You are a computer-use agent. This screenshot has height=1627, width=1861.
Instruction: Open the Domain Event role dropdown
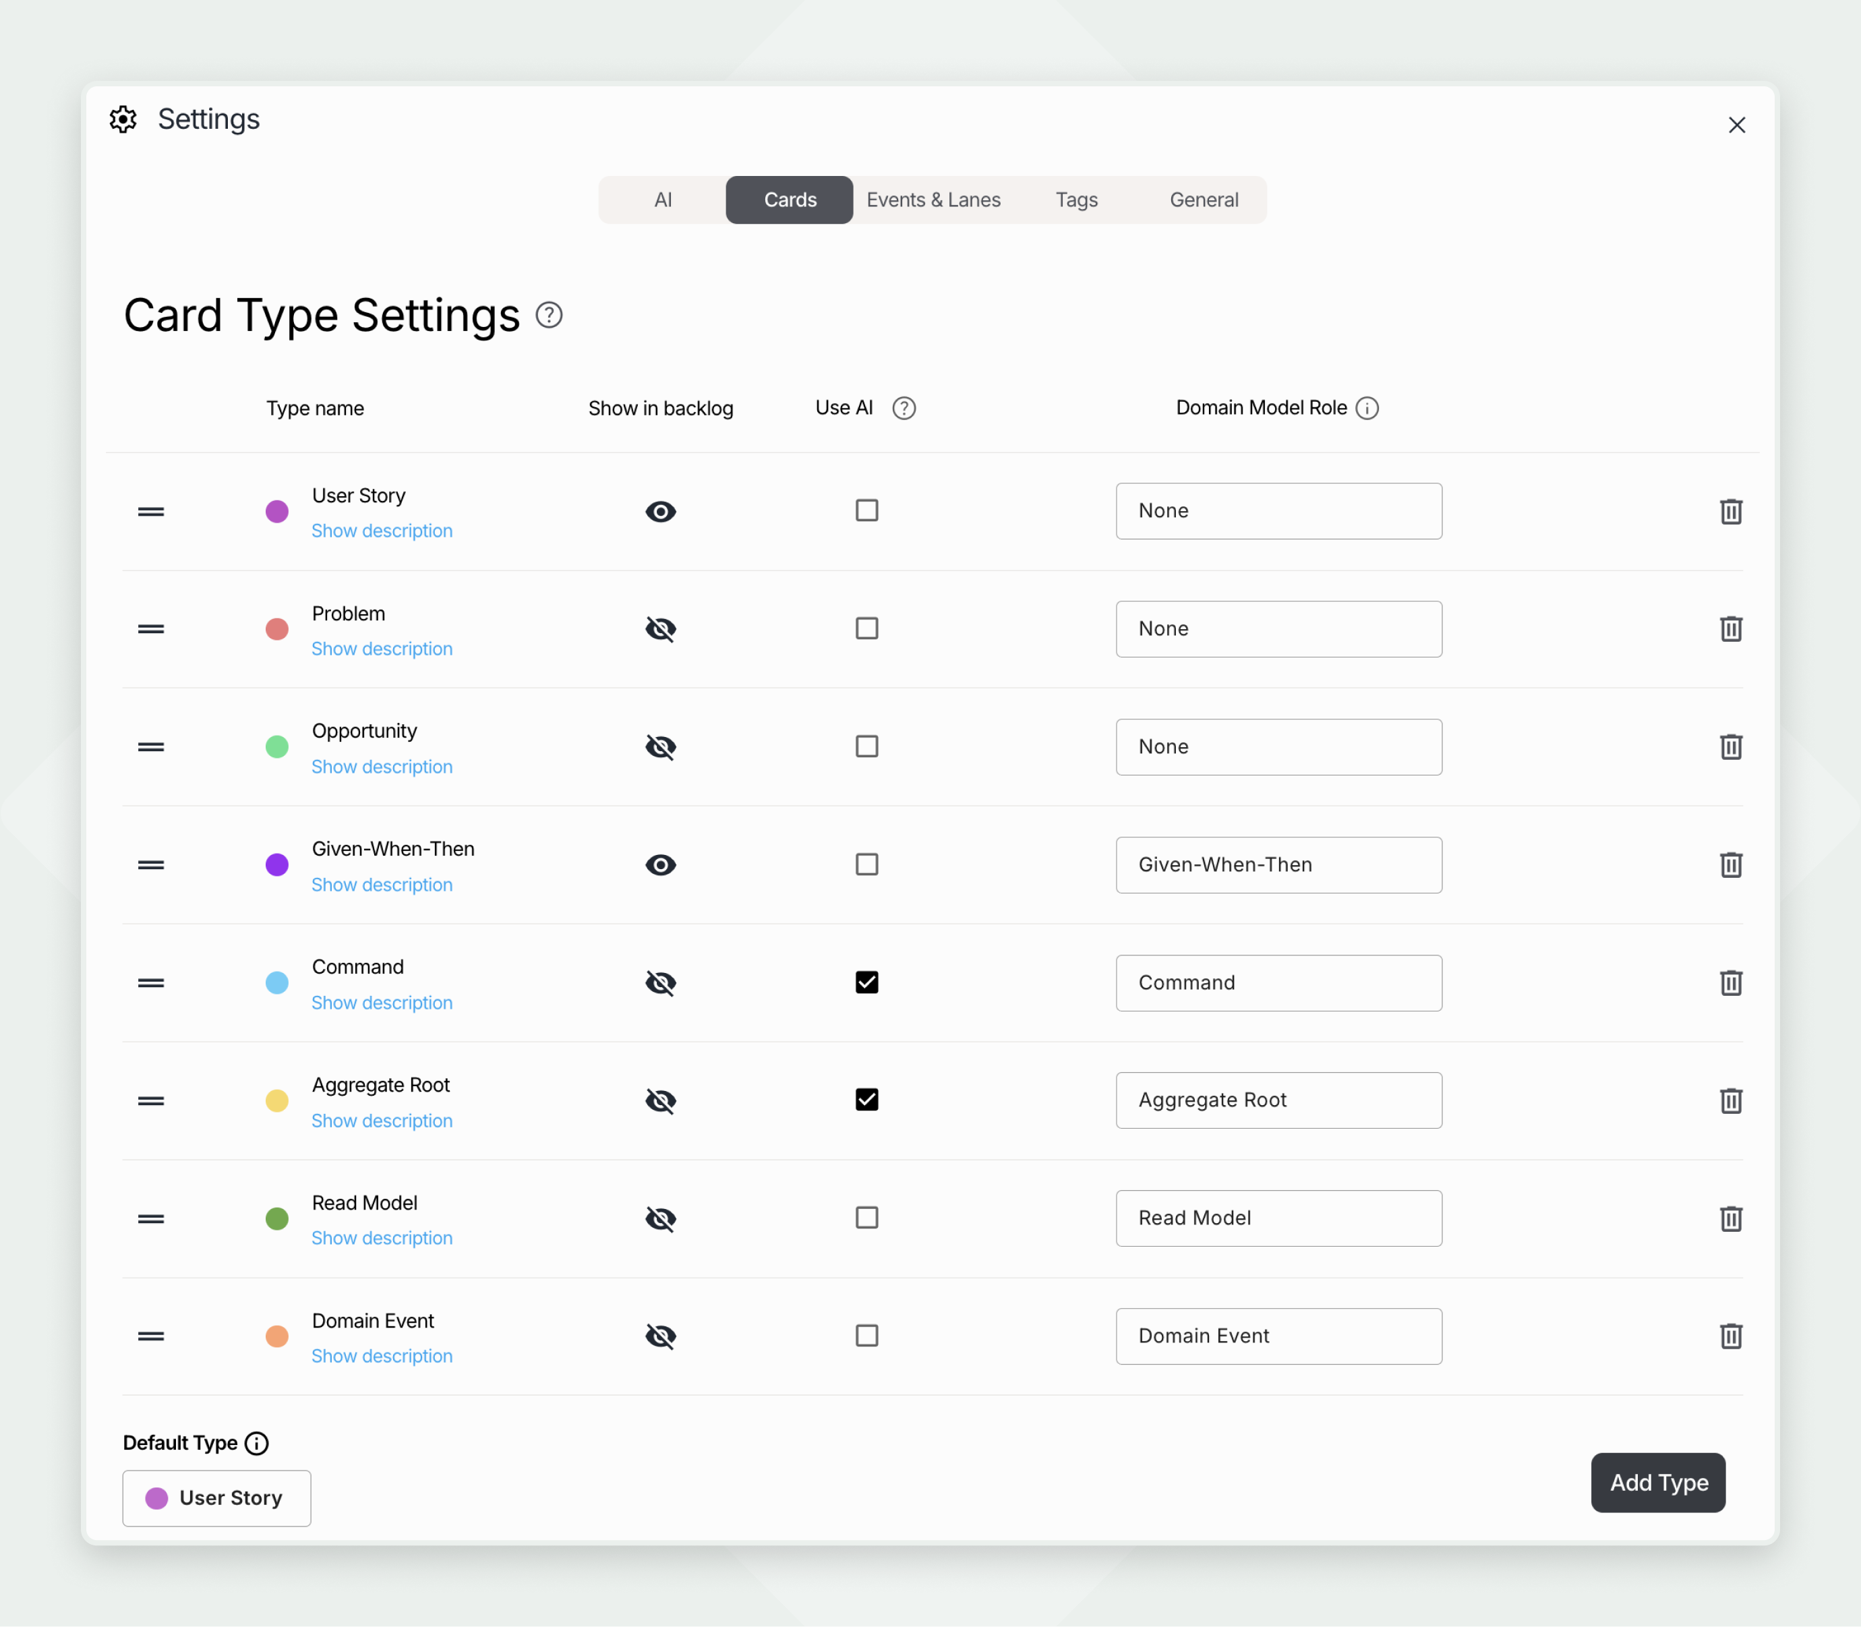(x=1278, y=1336)
